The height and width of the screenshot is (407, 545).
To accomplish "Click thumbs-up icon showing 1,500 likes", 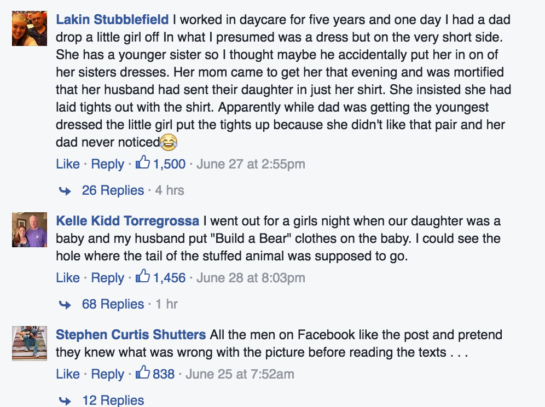I will point(143,163).
